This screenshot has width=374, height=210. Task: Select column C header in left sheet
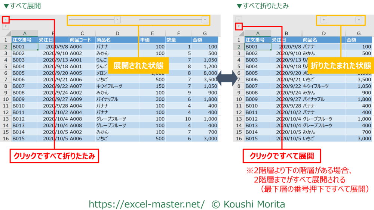pyautogui.click(x=82, y=34)
